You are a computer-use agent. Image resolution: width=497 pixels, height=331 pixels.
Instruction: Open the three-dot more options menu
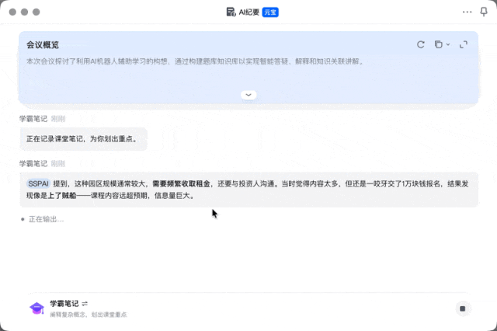point(467,12)
